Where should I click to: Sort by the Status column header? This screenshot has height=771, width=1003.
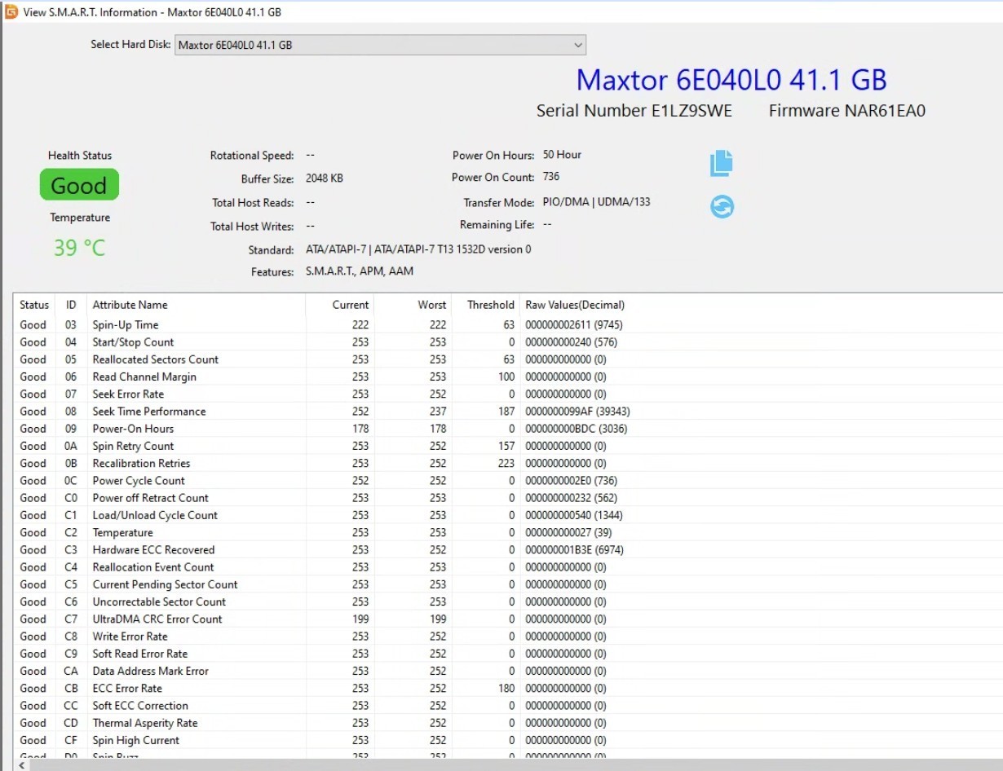[x=34, y=305]
